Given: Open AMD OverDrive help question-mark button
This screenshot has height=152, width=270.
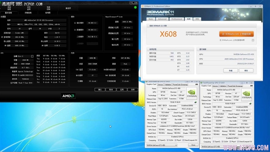Looking at the screenshot, I should [x=131, y=3].
